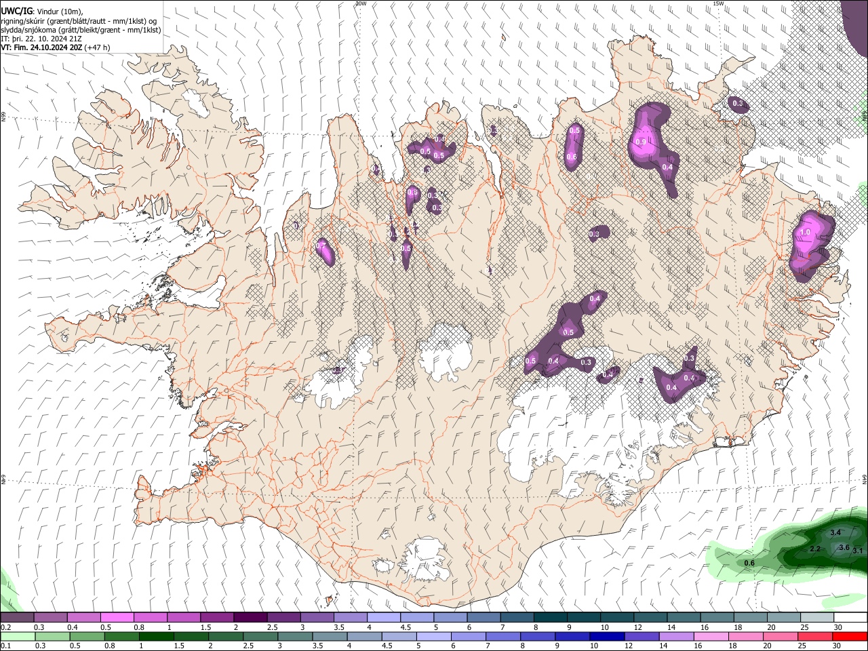The image size is (868, 651).
Task: Select the 'IT: þri. 22. 10. 2024 21Z' line
Action: coord(41,39)
